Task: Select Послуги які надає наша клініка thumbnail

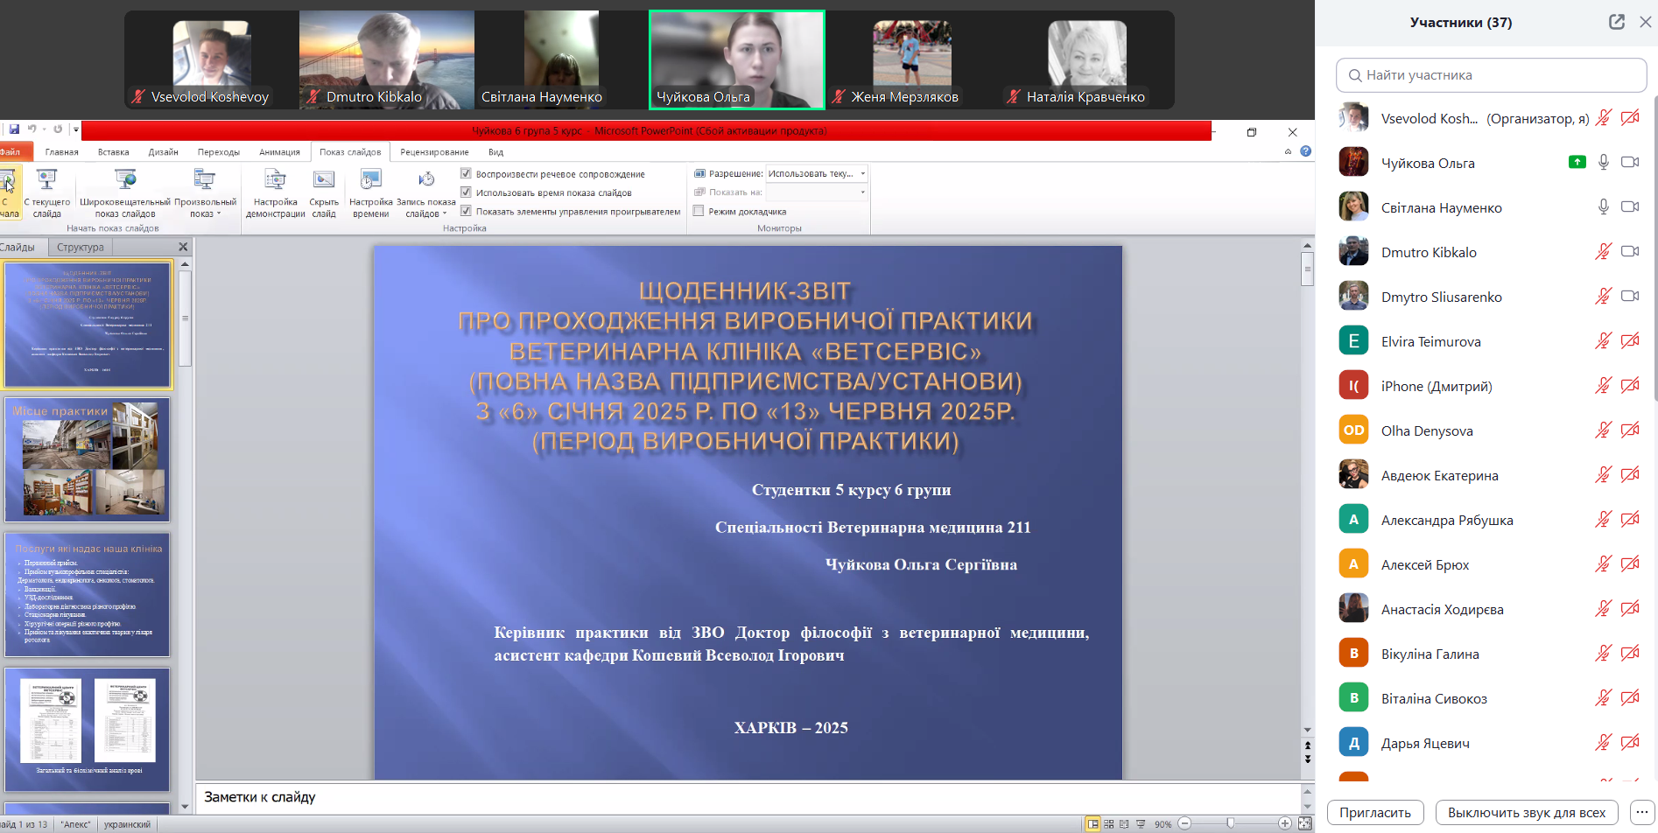Action: coord(88,595)
